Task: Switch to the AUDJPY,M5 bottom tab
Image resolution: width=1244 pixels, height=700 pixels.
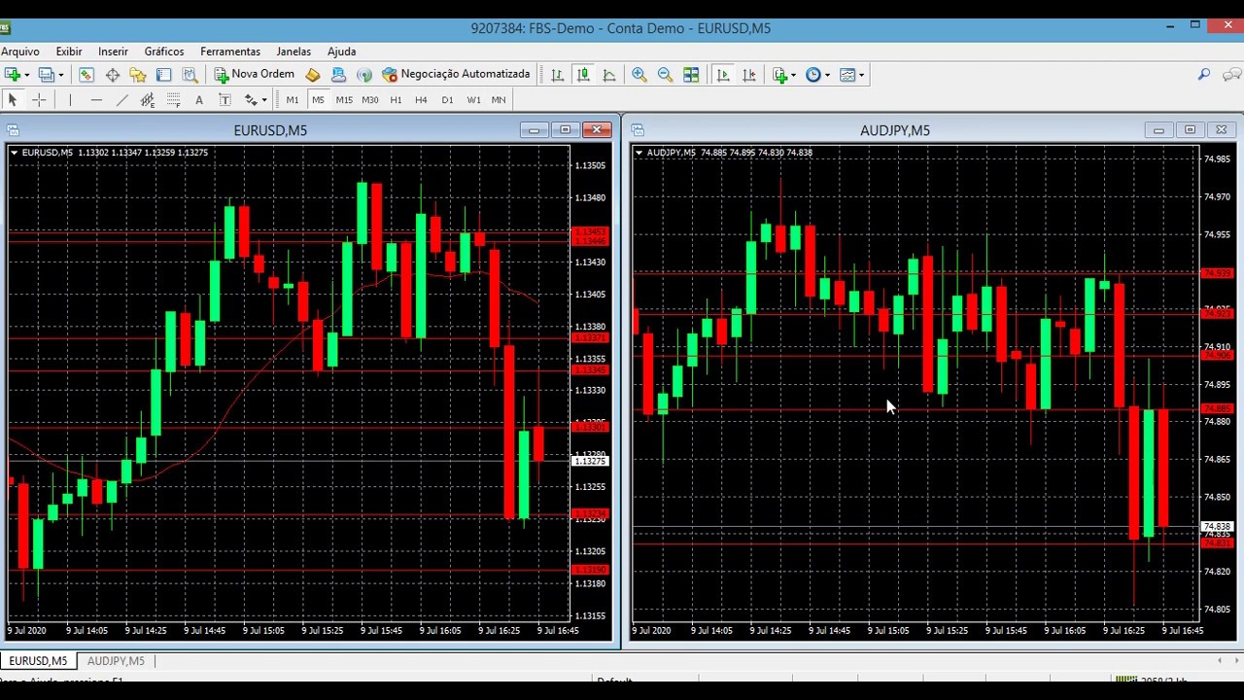Action: (x=116, y=661)
